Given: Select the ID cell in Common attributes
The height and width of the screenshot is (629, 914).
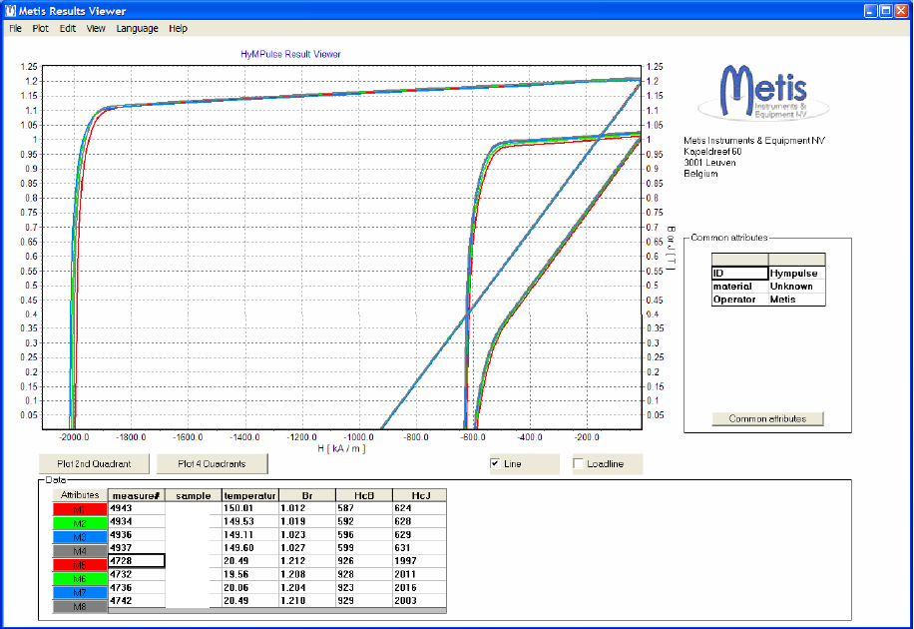Looking at the screenshot, I should 738,273.
